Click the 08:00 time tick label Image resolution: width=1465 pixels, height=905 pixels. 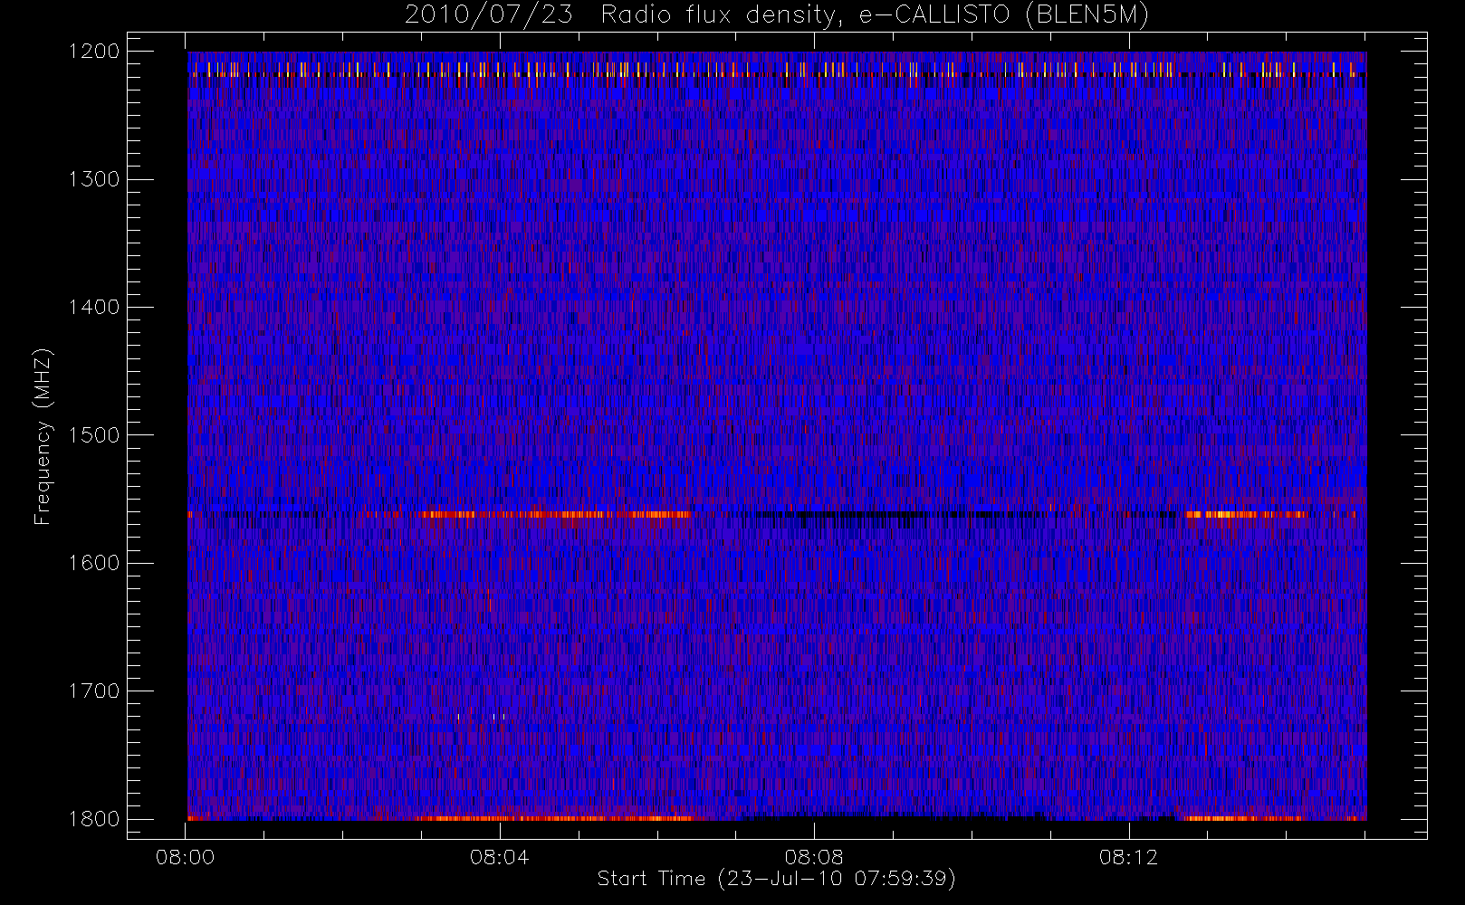point(186,857)
